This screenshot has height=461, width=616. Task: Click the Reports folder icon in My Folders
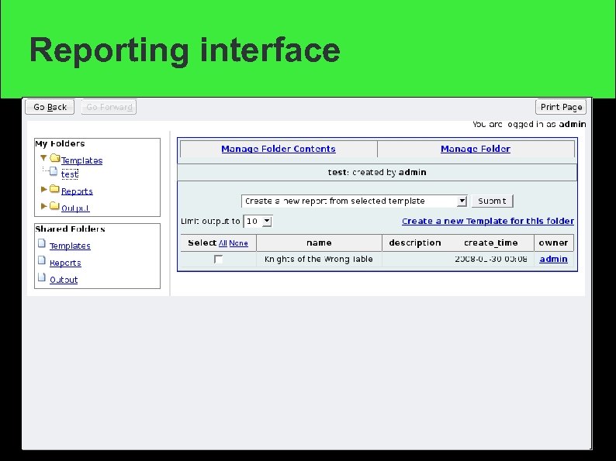tap(54, 190)
